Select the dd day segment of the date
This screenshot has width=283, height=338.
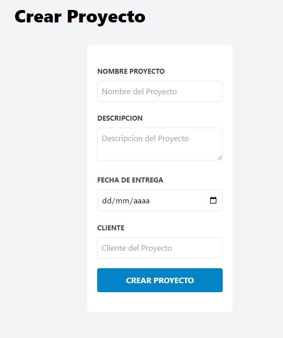pyautogui.click(x=107, y=201)
